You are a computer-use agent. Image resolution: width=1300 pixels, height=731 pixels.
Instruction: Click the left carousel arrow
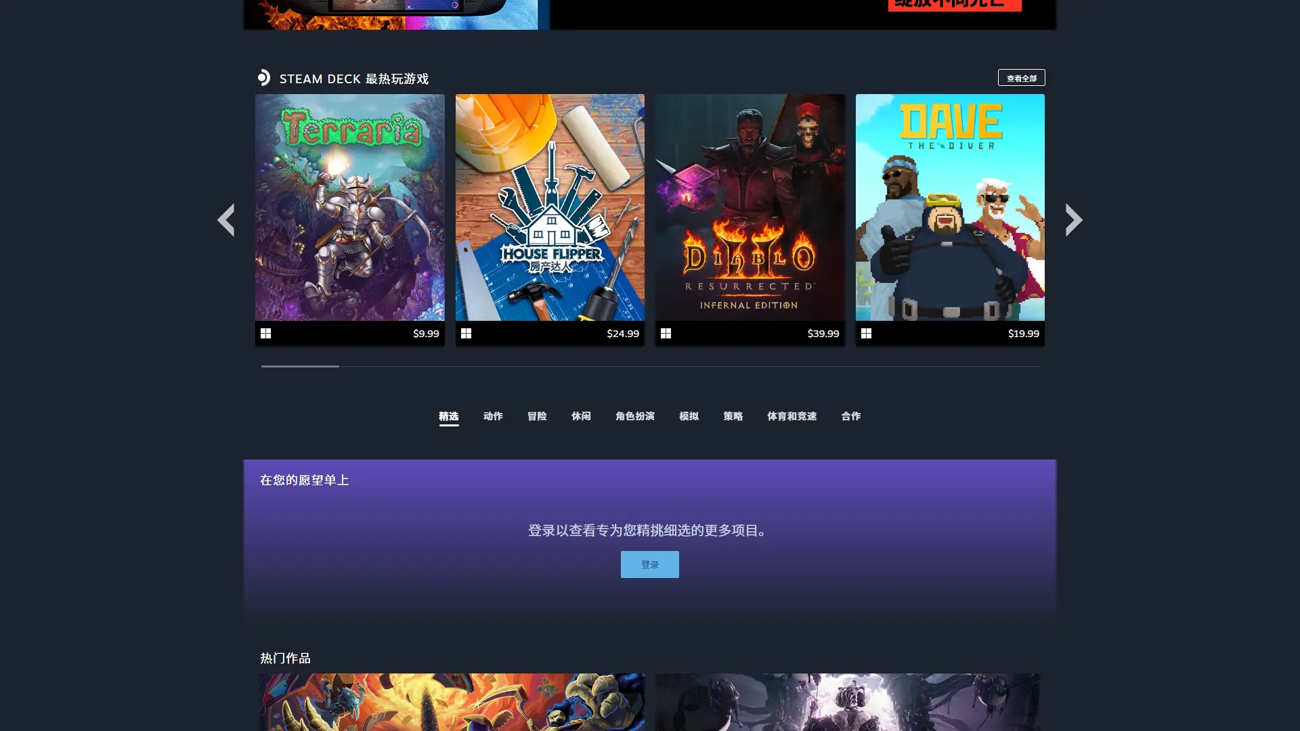(225, 220)
